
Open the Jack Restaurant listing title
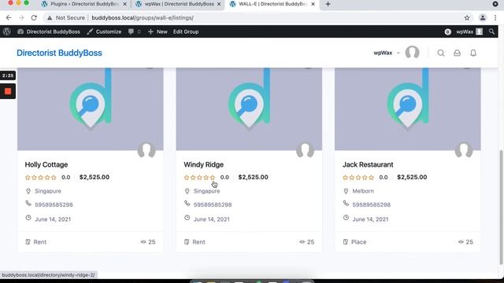pyautogui.click(x=368, y=164)
